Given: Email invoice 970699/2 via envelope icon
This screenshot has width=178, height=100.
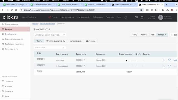Looking at the screenshot, I should point(169,66).
